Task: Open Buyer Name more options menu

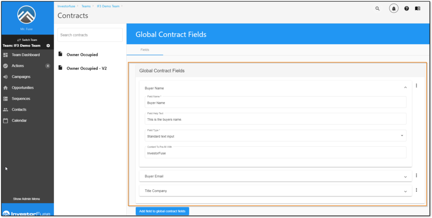Action: (x=416, y=85)
